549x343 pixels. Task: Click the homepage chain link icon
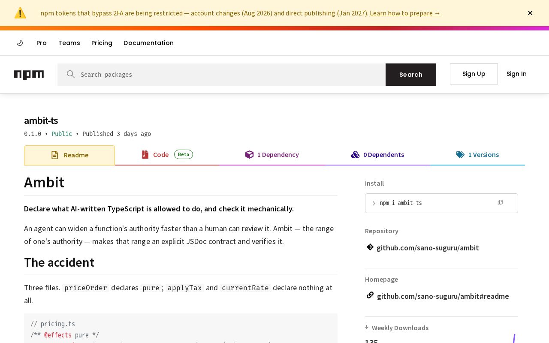click(x=370, y=295)
